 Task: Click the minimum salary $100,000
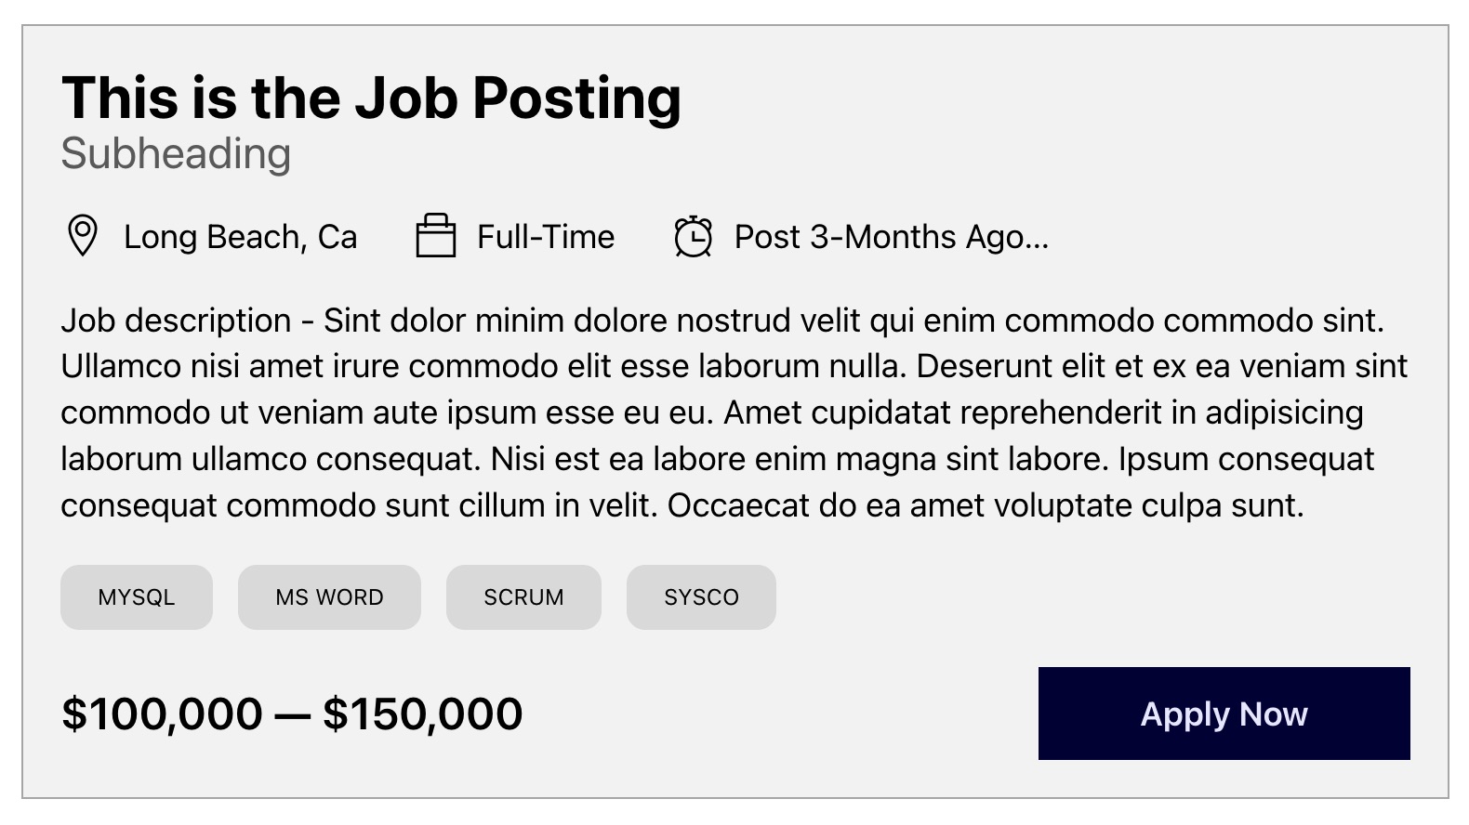[x=162, y=714]
